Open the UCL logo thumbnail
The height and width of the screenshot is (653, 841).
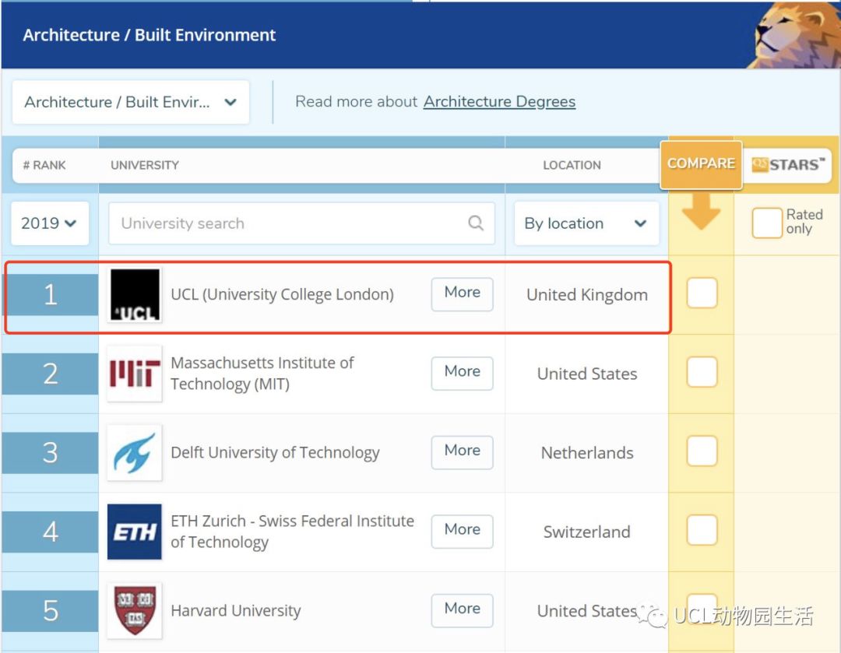click(x=135, y=294)
